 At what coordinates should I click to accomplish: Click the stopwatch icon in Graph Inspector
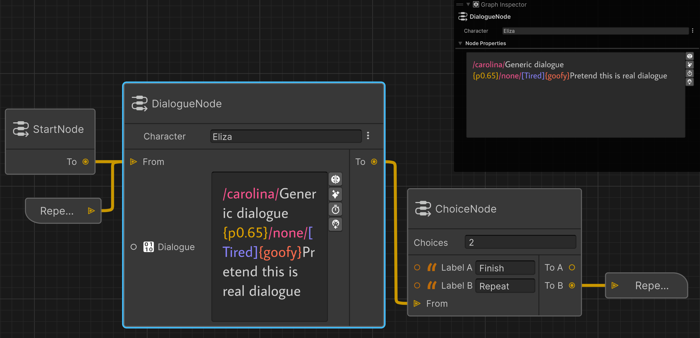(x=689, y=73)
